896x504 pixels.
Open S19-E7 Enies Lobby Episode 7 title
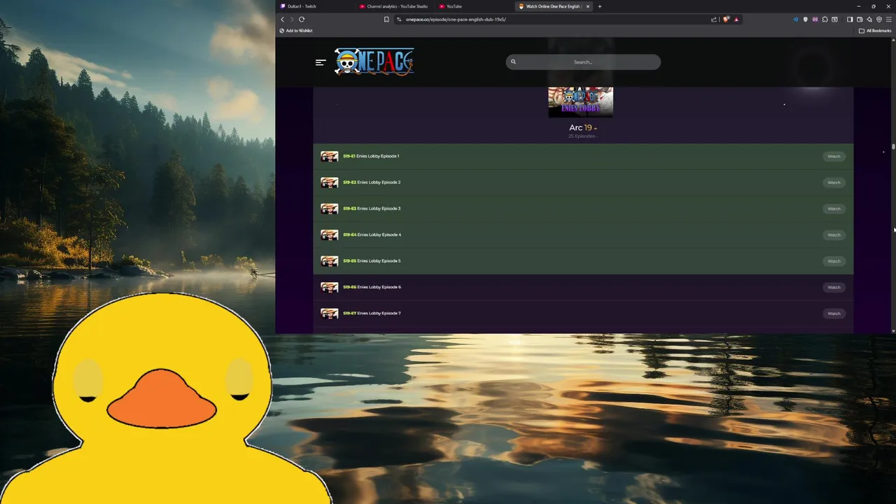pyautogui.click(x=372, y=313)
